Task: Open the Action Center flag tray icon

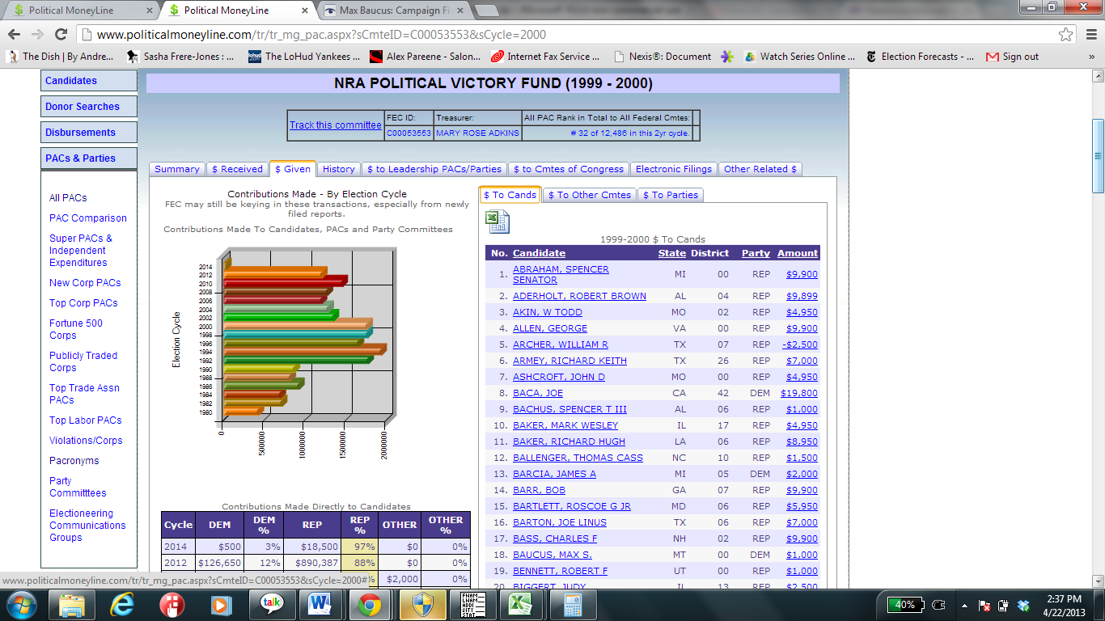Action: (985, 605)
